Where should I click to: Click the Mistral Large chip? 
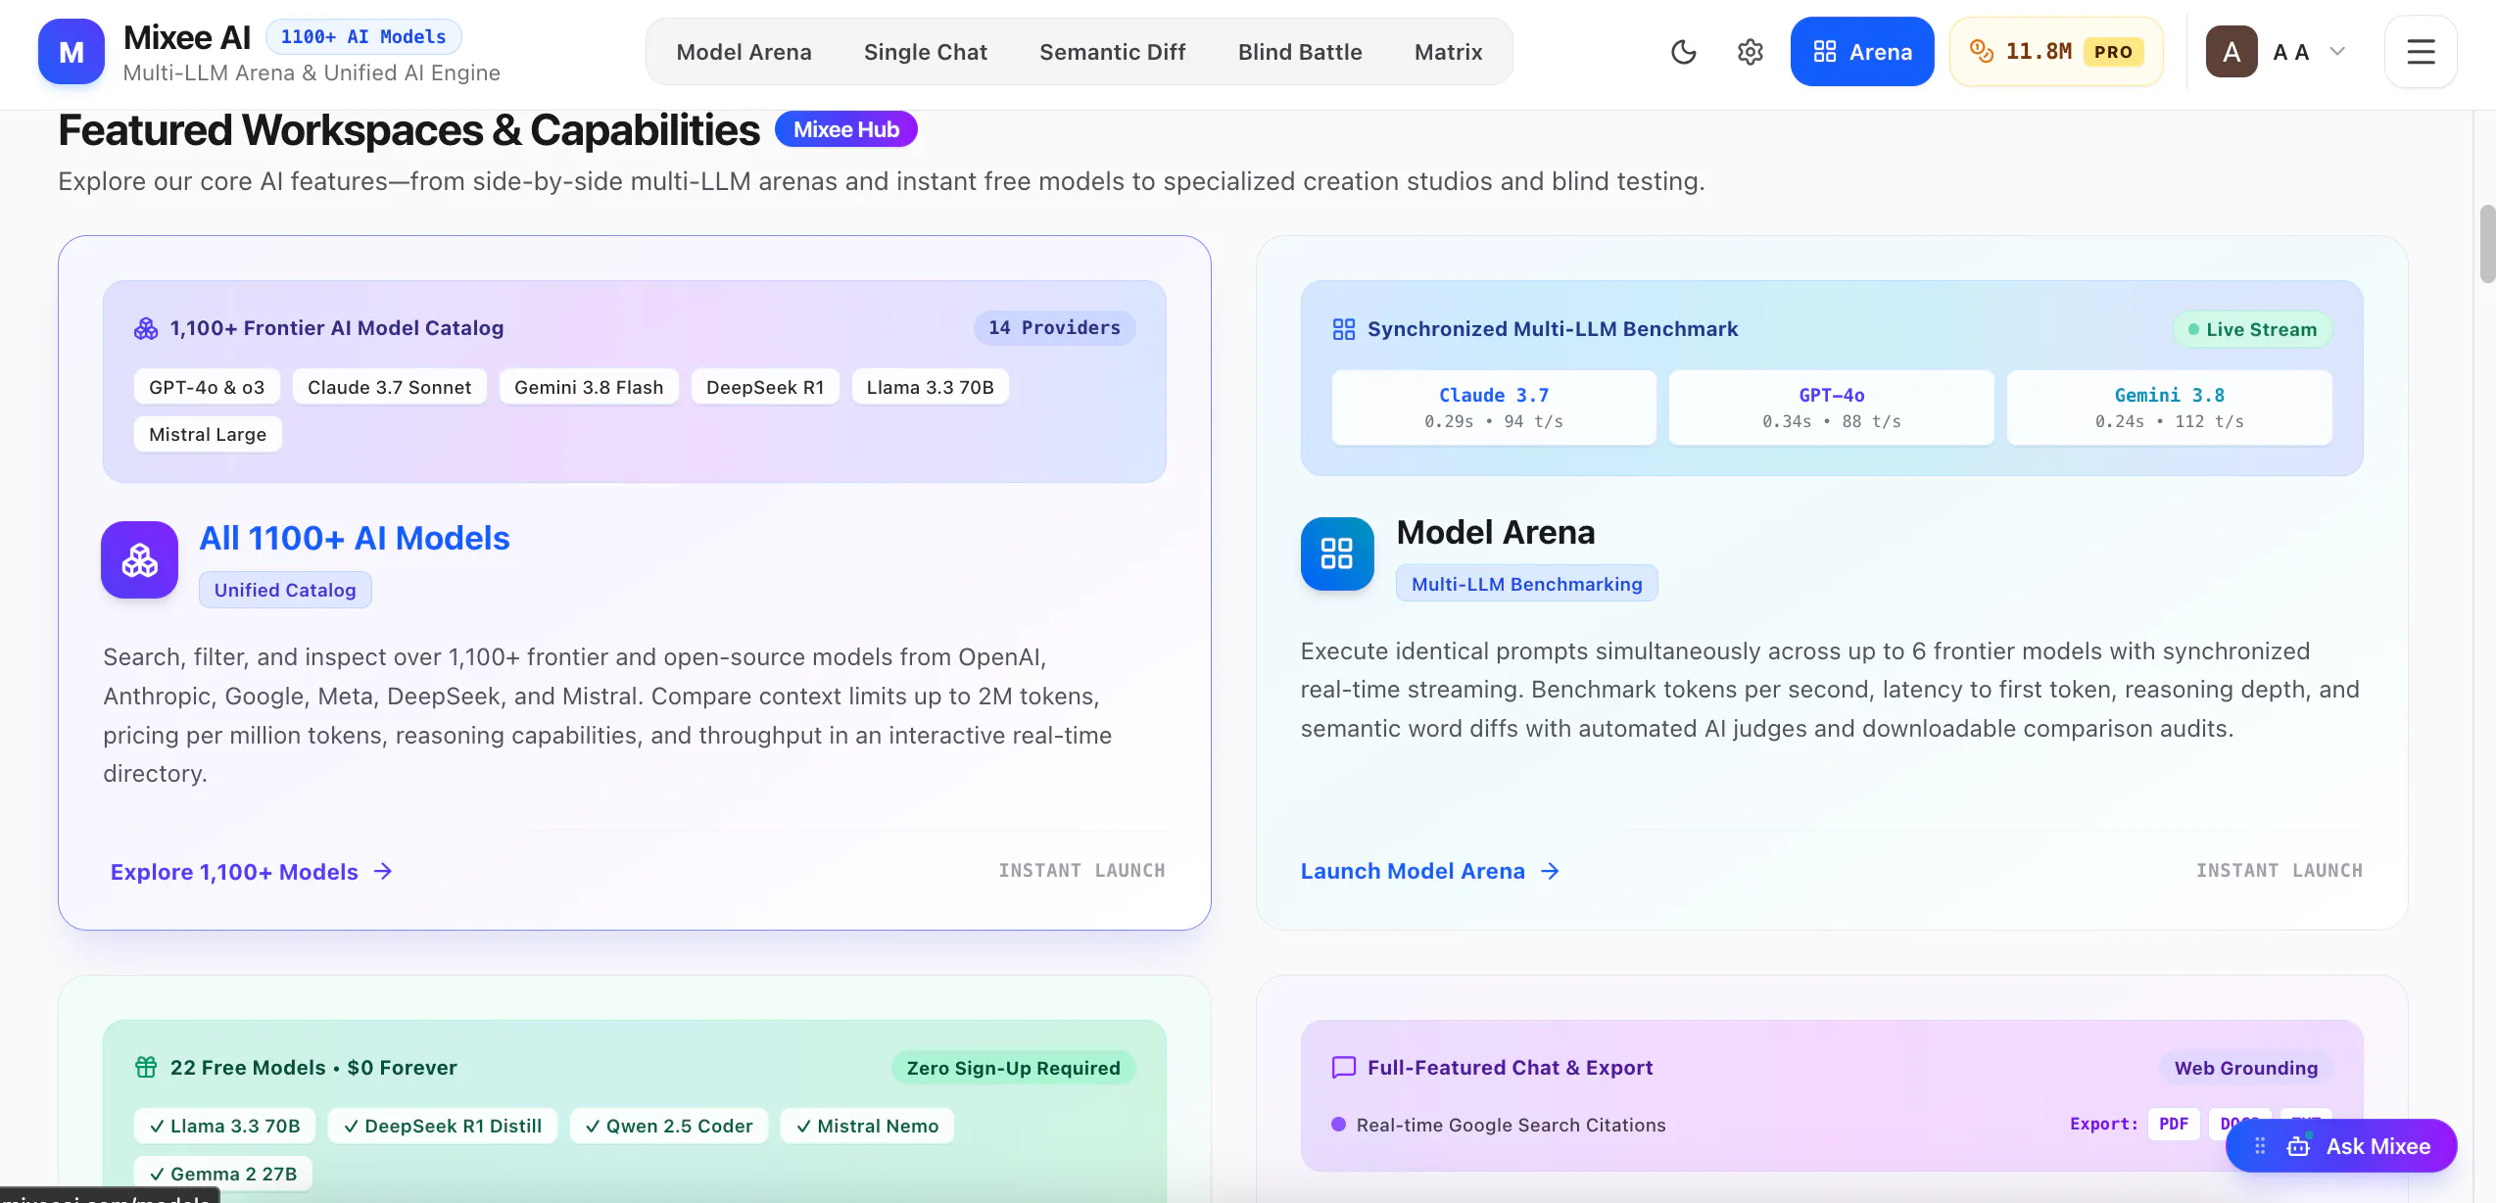click(x=208, y=434)
